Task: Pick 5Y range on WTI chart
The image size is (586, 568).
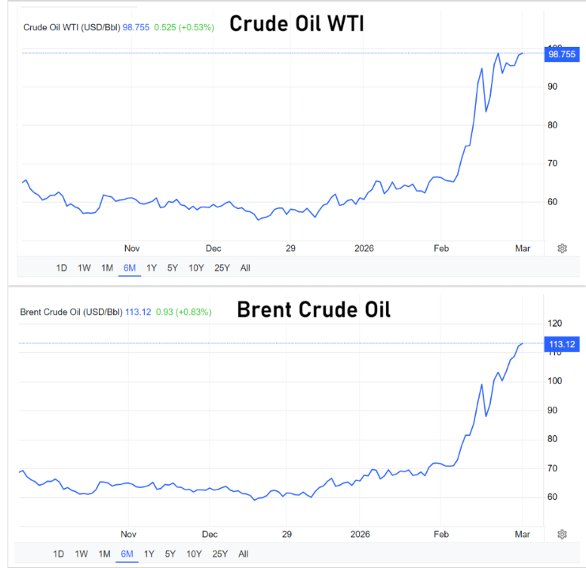Action: pyautogui.click(x=173, y=267)
